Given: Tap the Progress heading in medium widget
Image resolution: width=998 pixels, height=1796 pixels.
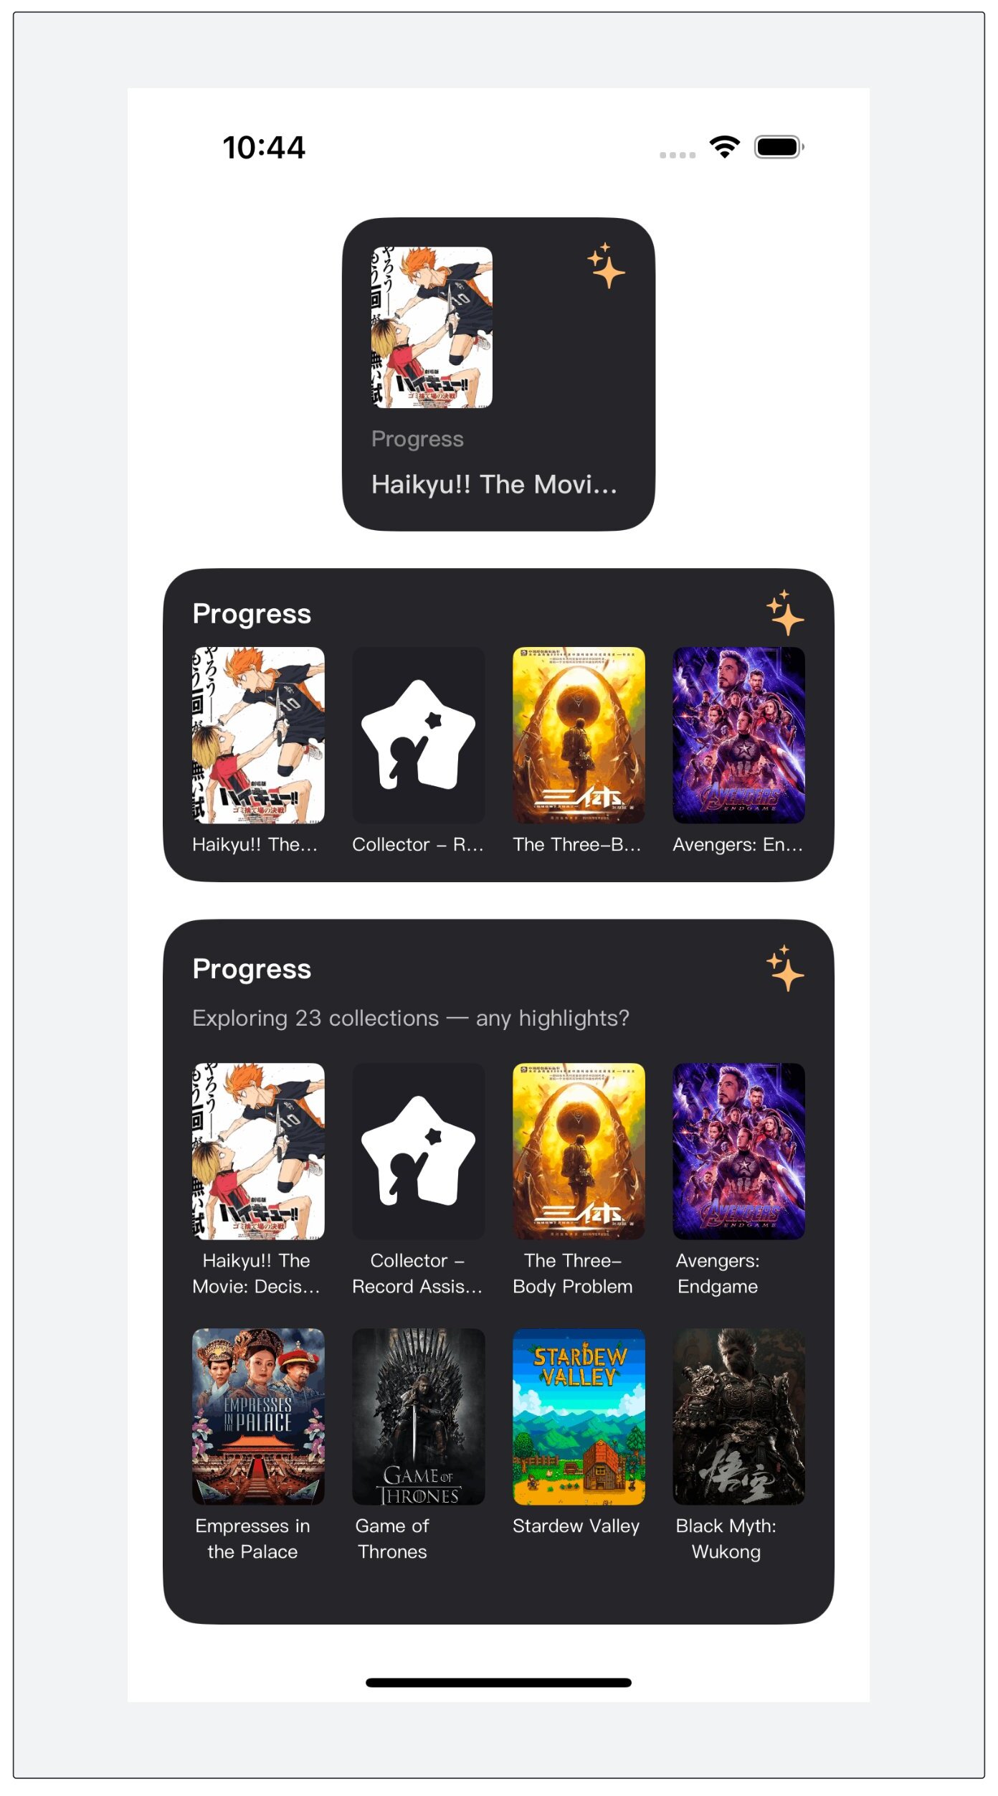Looking at the screenshot, I should [x=252, y=614].
